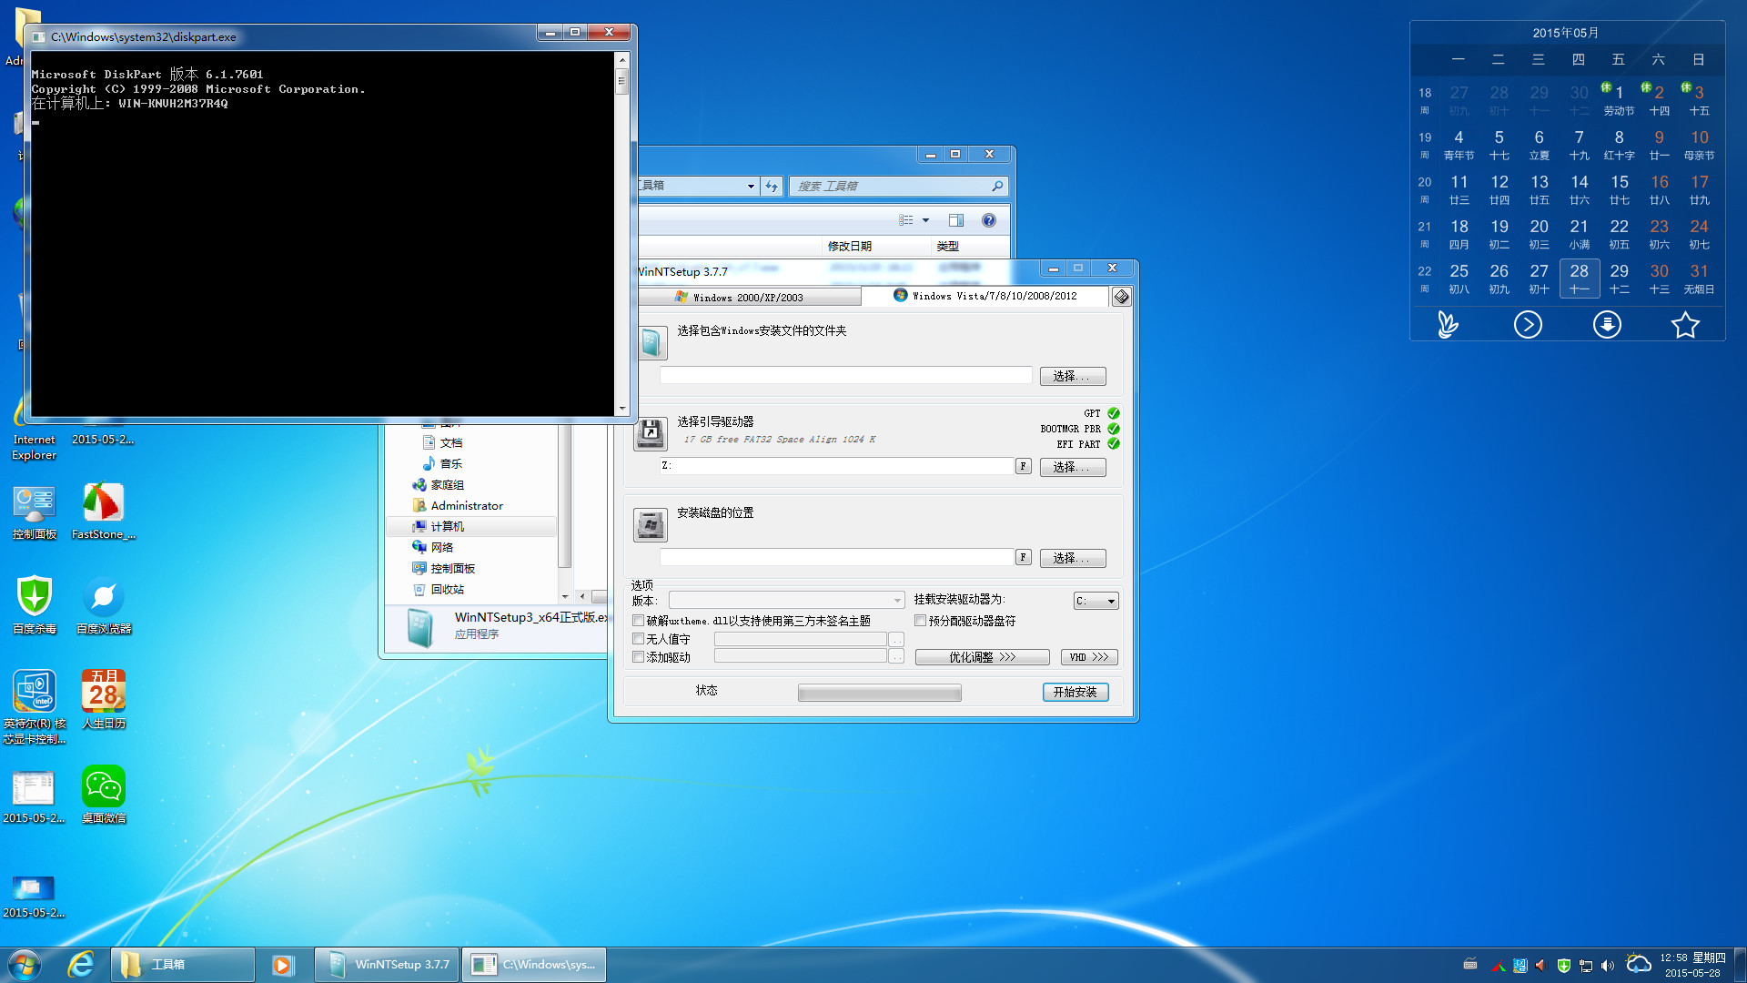Image resolution: width=1747 pixels, height=983 pixels.
Task: Click 选择 button for boot drive
Action: click(x=1073, y=467)
